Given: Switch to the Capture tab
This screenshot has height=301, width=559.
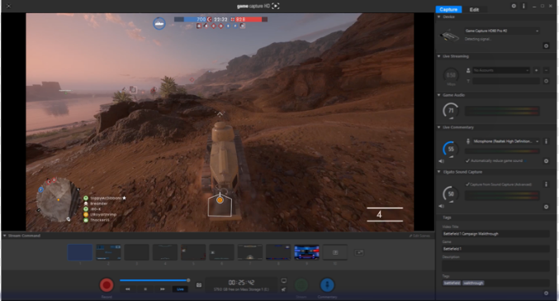Looking at the screenshot, I should tap(448, 9).
